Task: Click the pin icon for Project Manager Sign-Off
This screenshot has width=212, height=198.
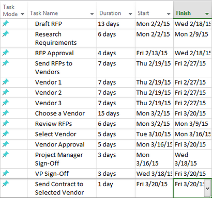Action: (x=6, y=154)
